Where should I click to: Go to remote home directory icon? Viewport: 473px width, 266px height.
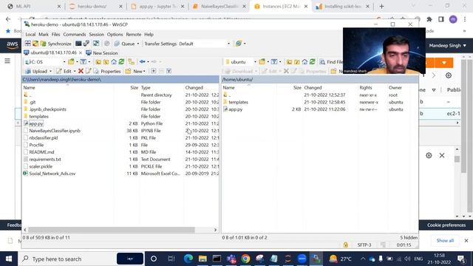coord(304,62)
